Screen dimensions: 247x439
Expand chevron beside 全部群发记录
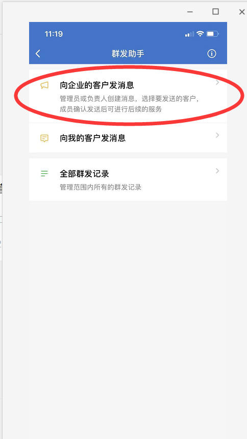pos(217,171)
